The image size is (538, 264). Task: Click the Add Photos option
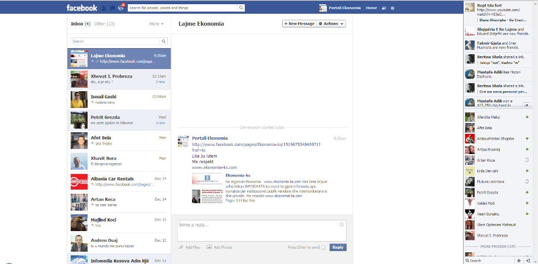(x=219, y=247)
